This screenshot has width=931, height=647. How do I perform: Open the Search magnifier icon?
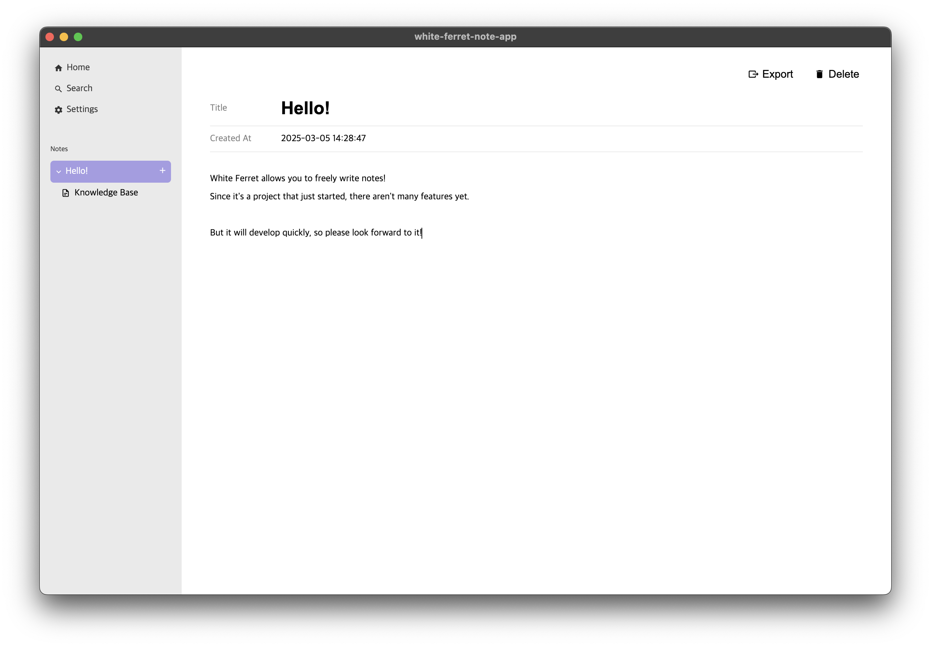59,88
